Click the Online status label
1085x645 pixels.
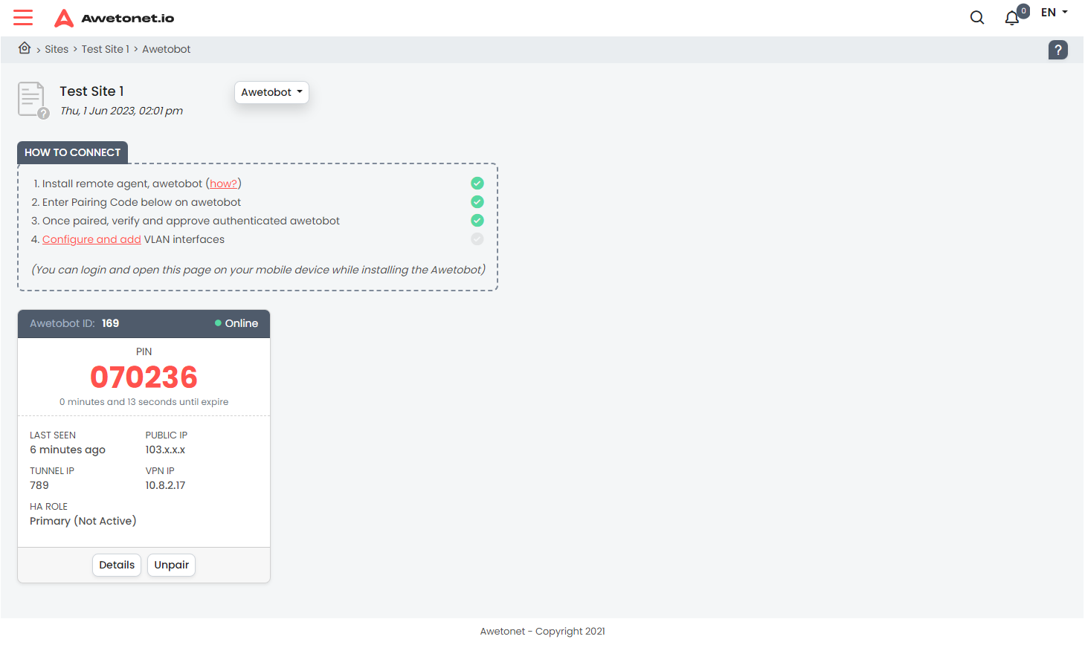(x=242, y=323)
